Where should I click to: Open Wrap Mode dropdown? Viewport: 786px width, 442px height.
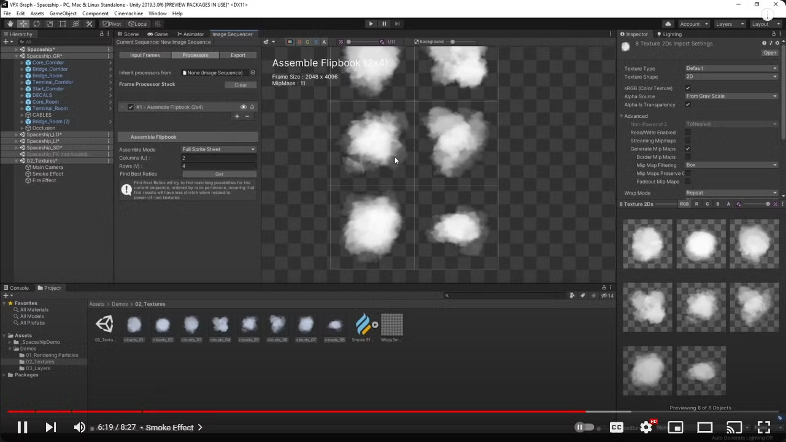point(731,193)
